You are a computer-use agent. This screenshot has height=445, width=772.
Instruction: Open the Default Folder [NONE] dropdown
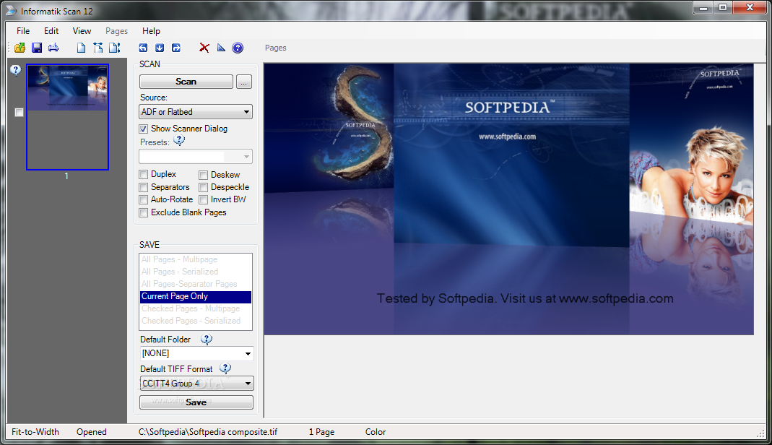coord(197,353)
